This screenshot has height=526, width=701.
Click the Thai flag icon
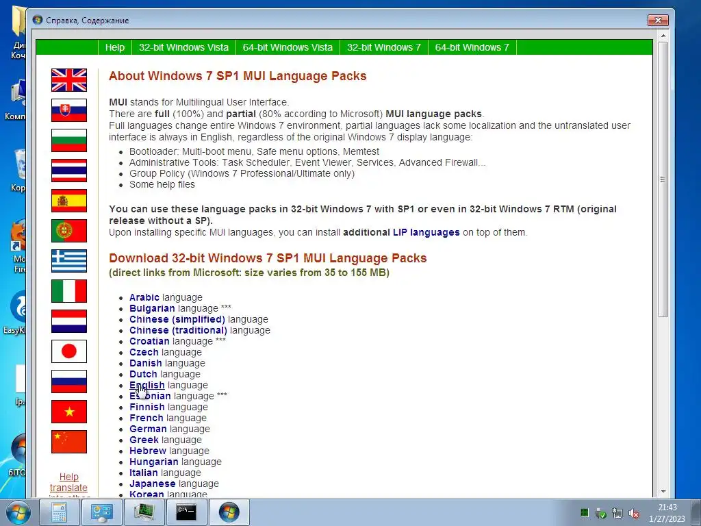click(x=69, y=171)
